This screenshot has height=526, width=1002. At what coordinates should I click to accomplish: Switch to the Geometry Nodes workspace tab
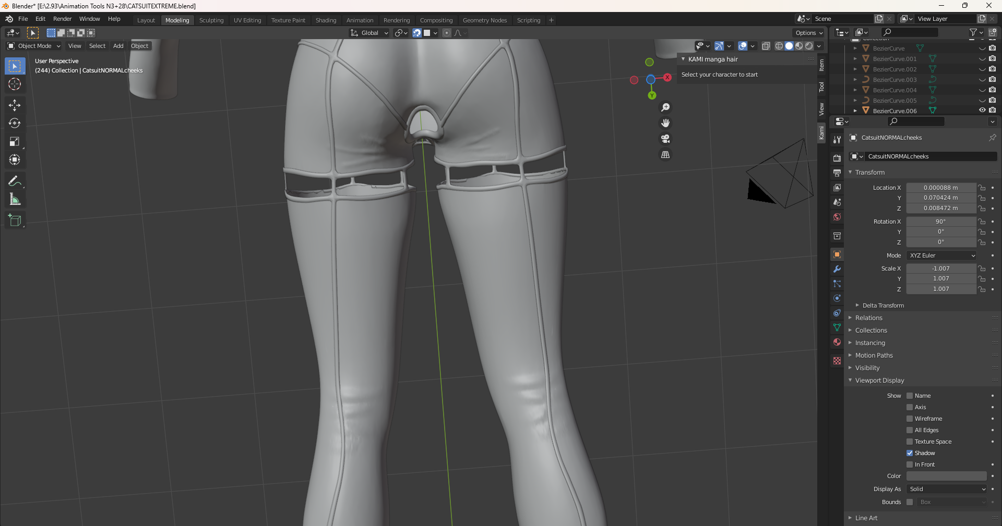[485, 20]
